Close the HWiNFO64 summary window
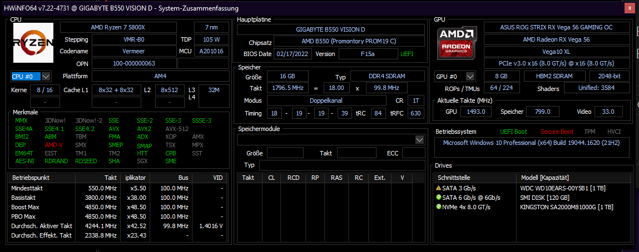 (x=631, y=8)
